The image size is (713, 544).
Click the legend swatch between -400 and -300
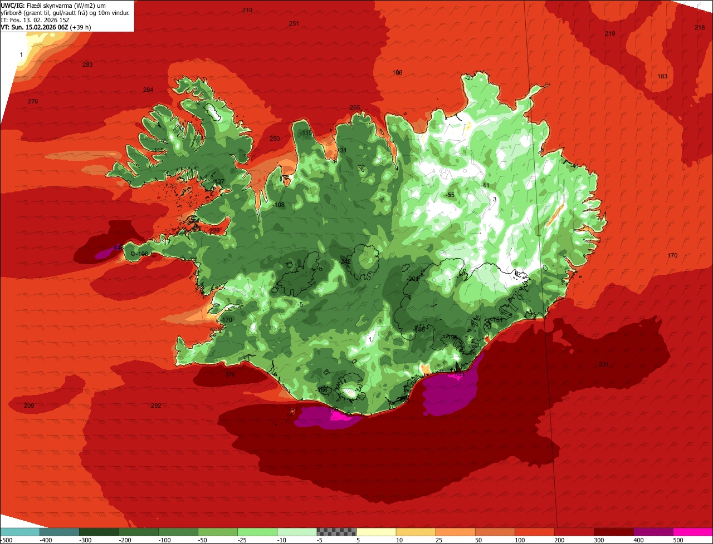coord(59,532)
